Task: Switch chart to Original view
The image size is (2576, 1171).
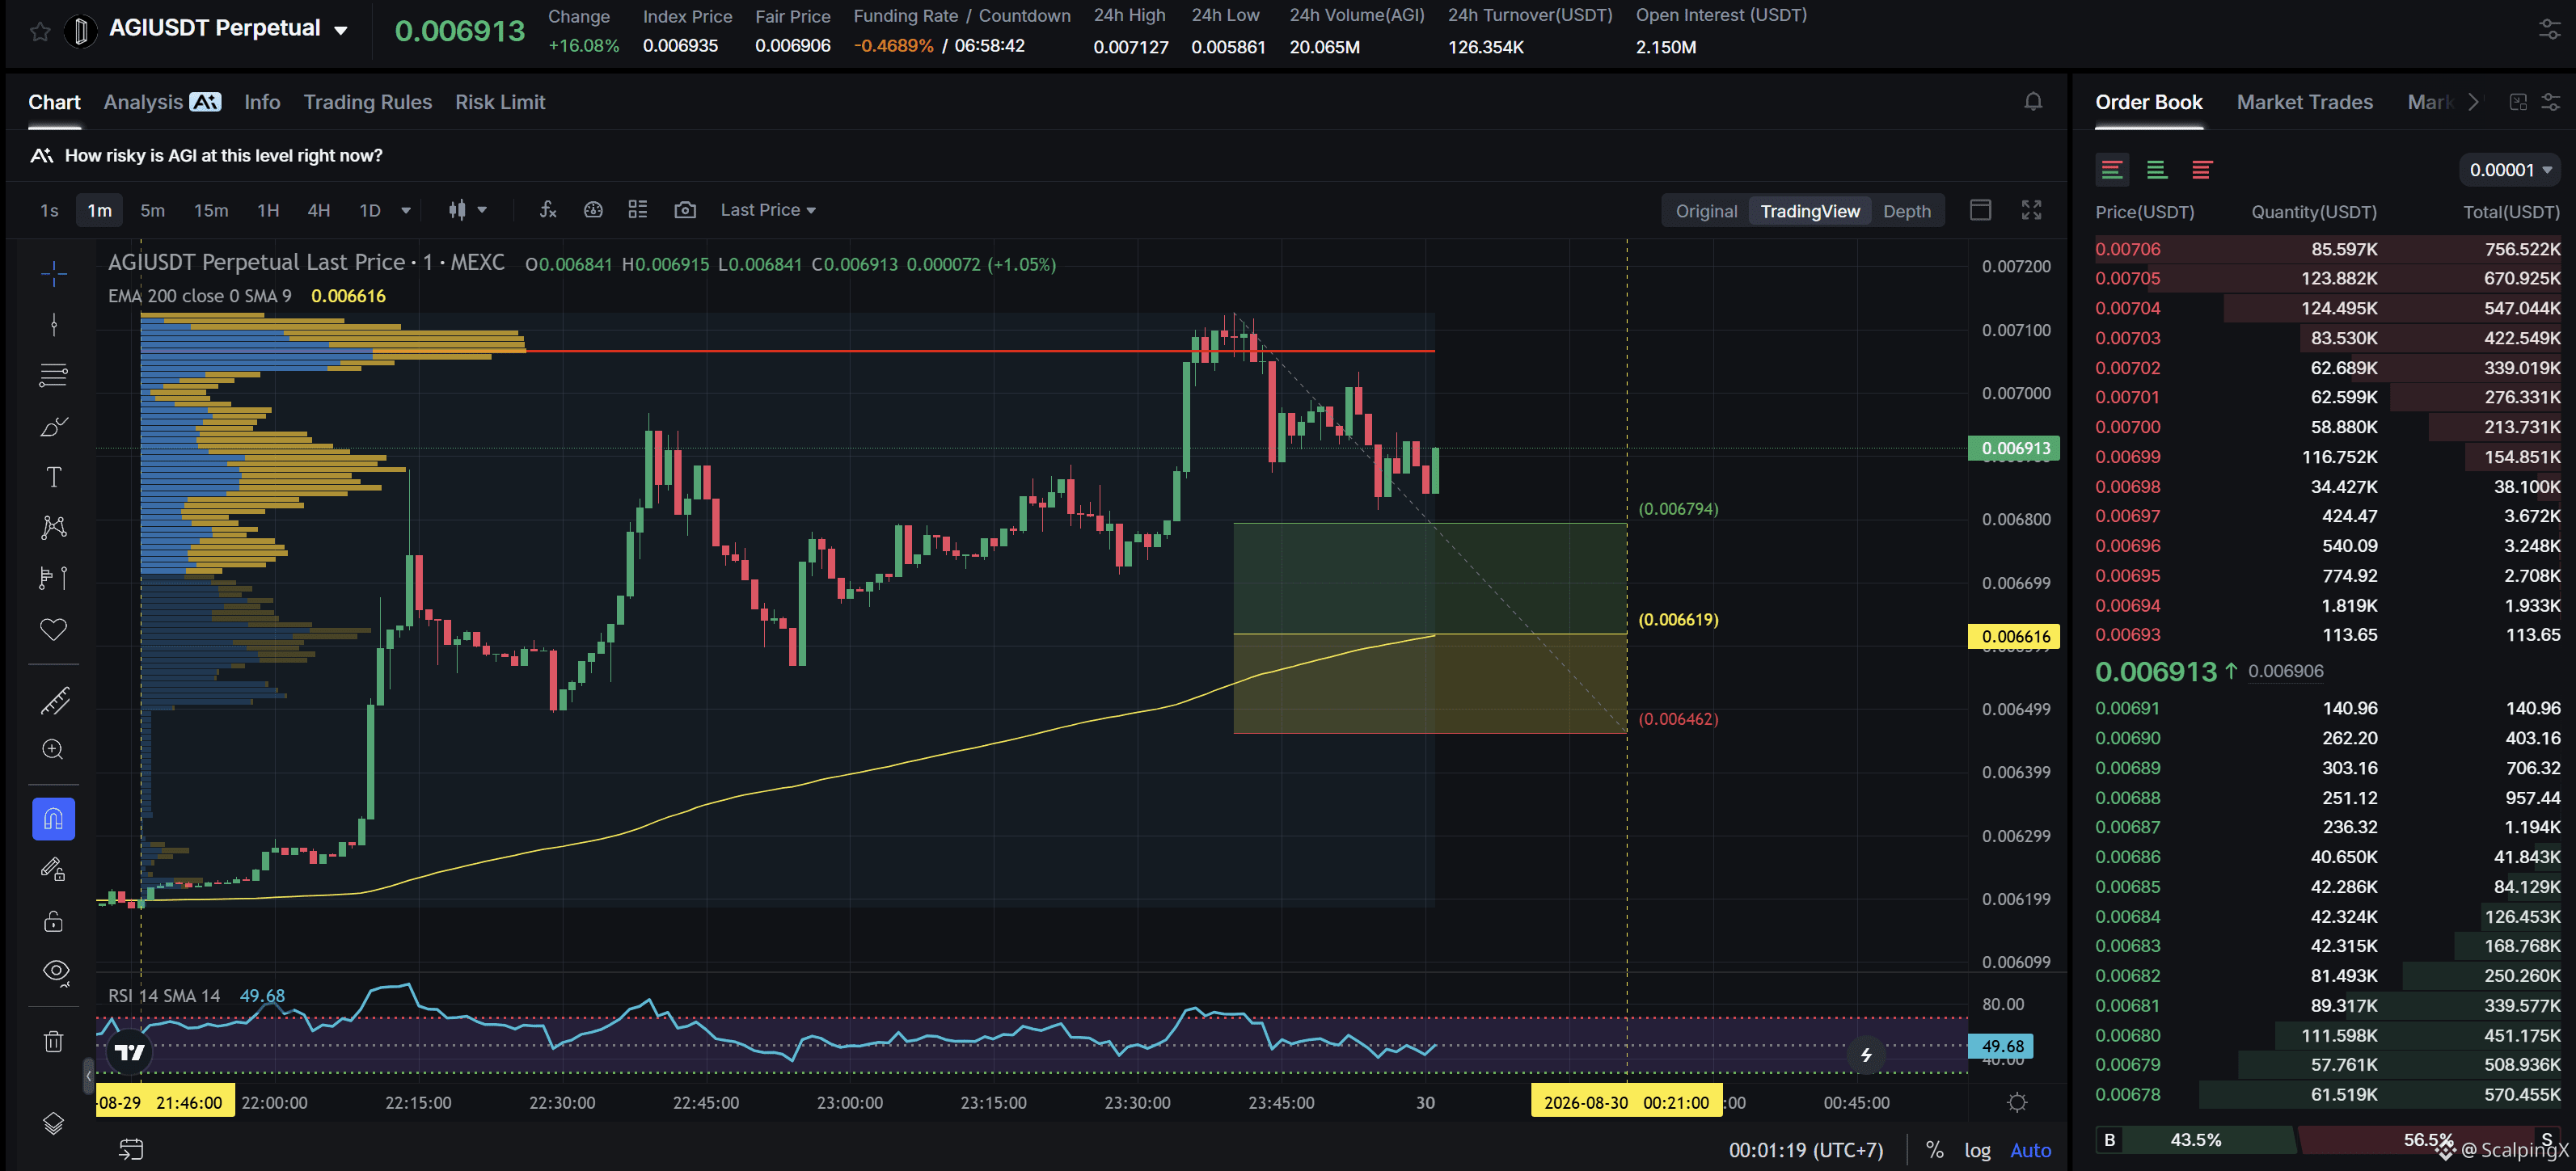Action: 1706,211
